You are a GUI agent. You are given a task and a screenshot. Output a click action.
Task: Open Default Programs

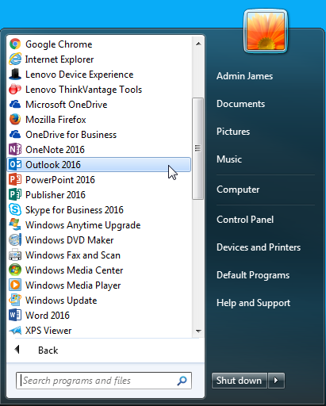253,275
